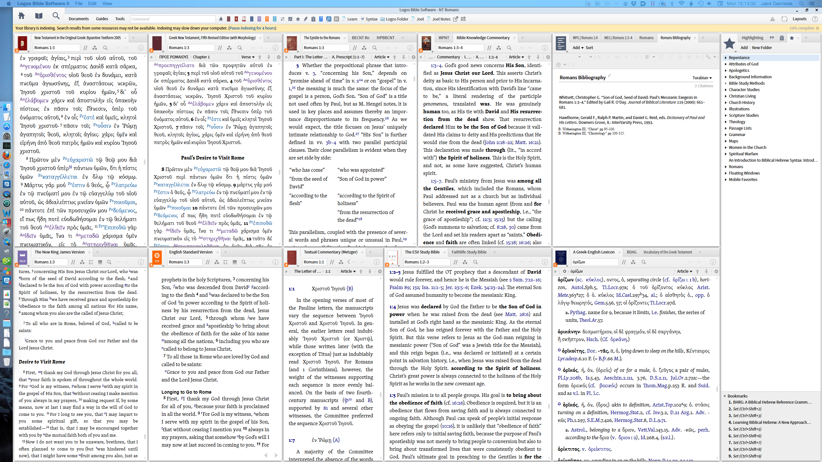
Task: Switch to the BDAG lexicon tab
Action: click(x=631, y=252)
